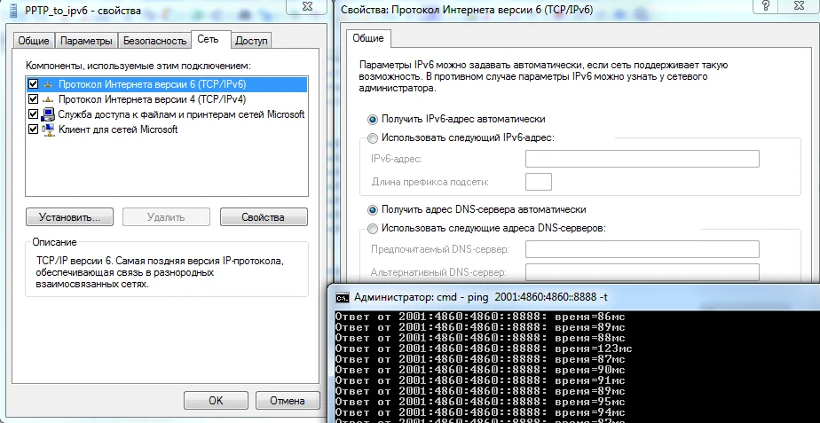820x423 pixels.
Task: Select the Сеть tab
Action: pos(210,40)
